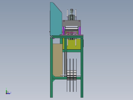The height and width of the screenshot is (100, 133).
Task: Click the gray block above the roller
Action: coord(72,23)
